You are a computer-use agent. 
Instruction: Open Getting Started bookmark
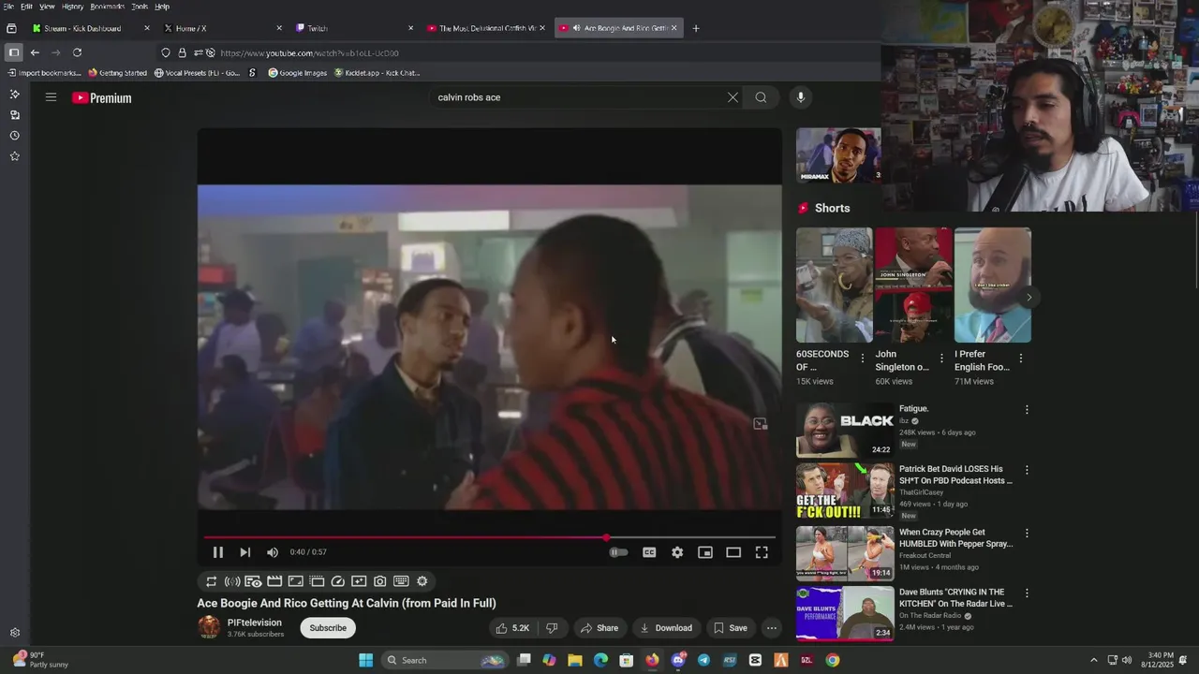pyautogui.click(x=117, y=73)
